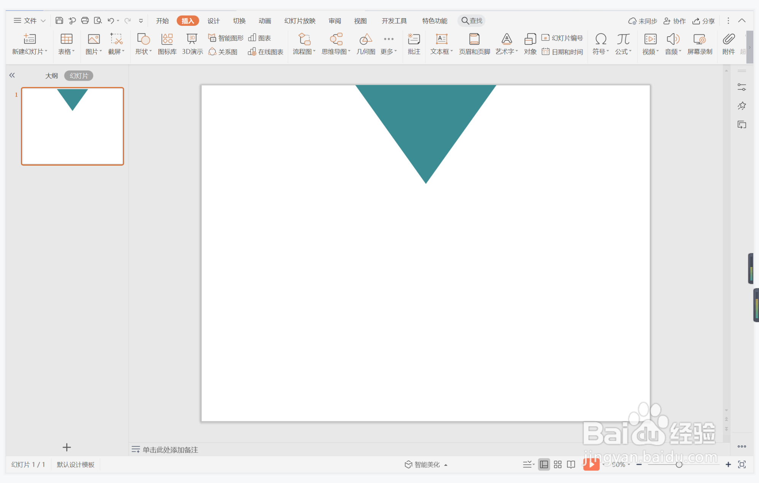Open the 动画 animation tab

(265, 21)
